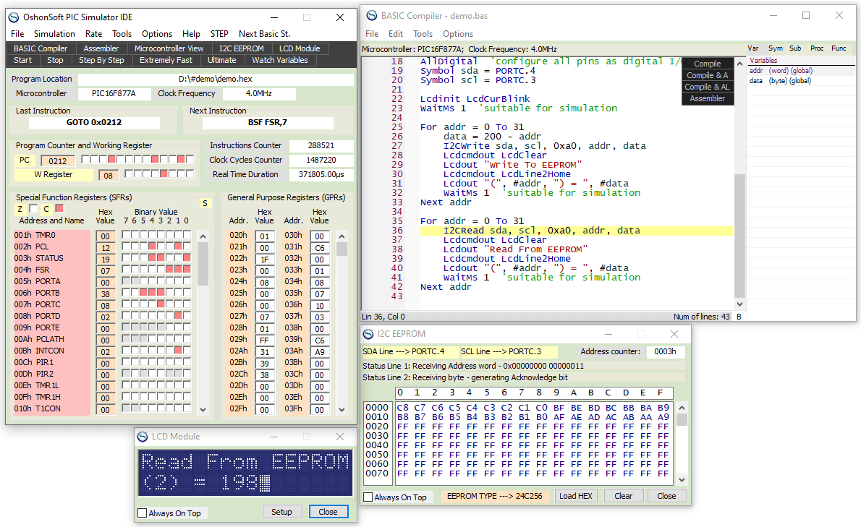Choose Assembler from the compile dropdown list

click(708, 98)
